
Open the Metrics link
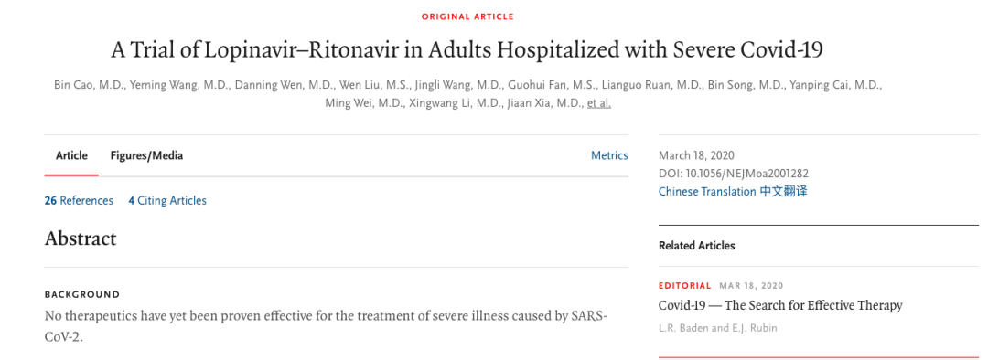pos(609,155)
